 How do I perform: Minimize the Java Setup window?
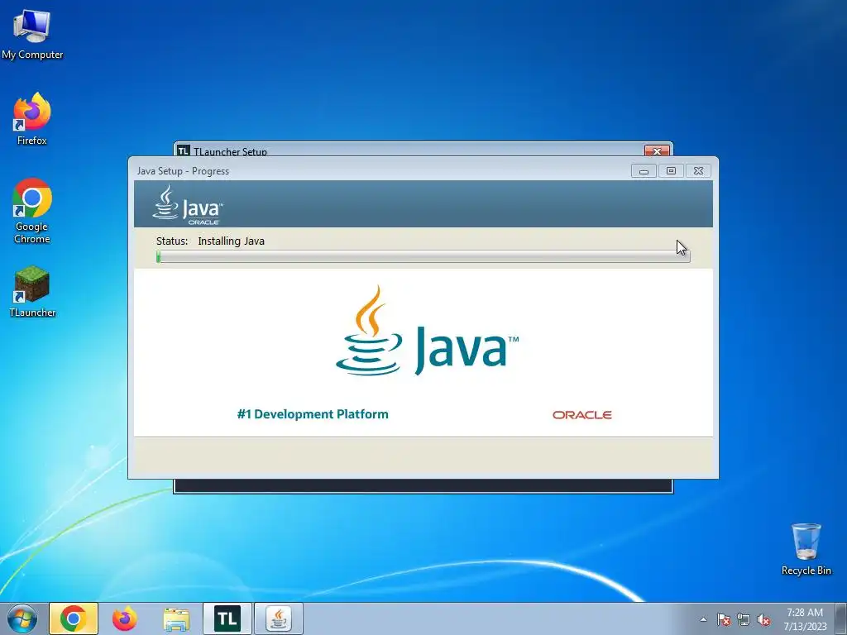click(x=644, y=170)
